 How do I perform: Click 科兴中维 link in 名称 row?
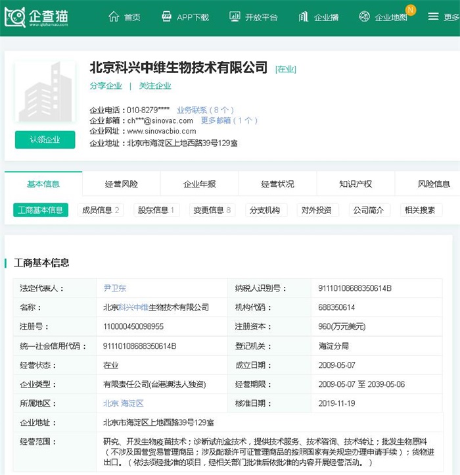(133, 307)
